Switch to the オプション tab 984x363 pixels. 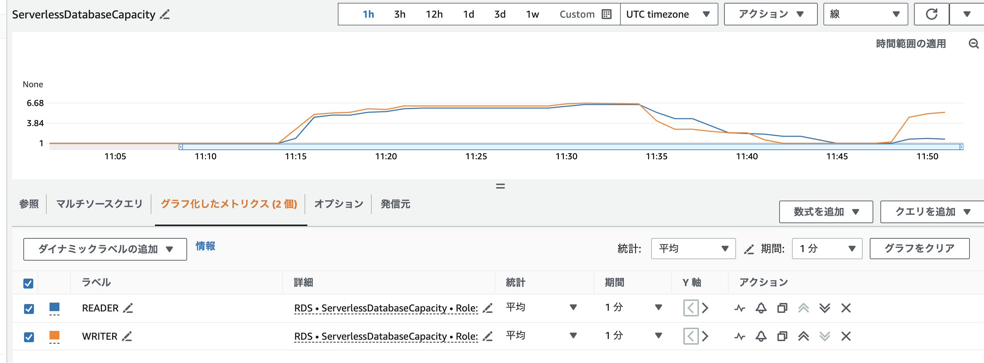coord(338,204)
